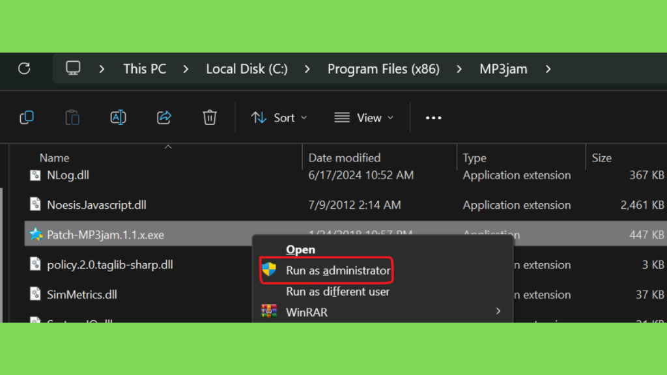This screenshot has height=375, width=667.
Task: Select the NLog.dll file name
Action: (x=68, y=175)
